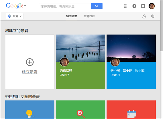Image resolution: width=163 pixels, height=119 pixels.
Task: Click profile photo on 學不完 card
Action: (x=115, y=62)
